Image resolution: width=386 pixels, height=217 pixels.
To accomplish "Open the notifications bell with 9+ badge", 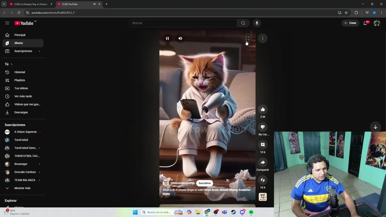I will click(365, 23).
